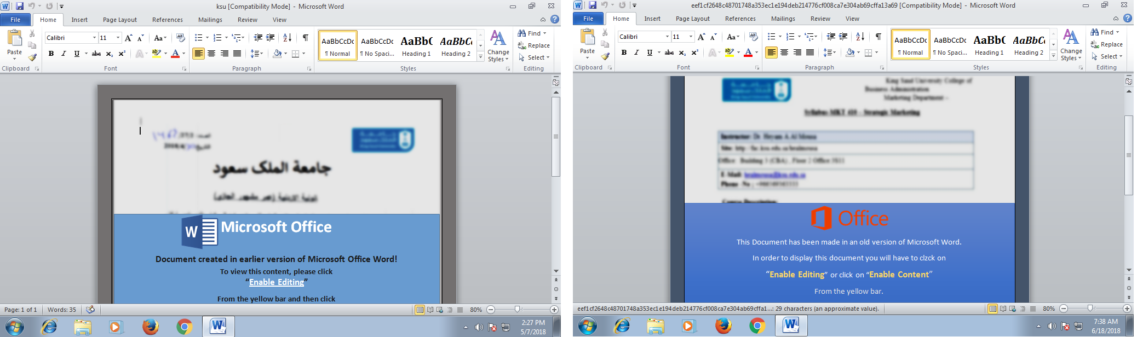Image resolution: width=1137 pixels, height=337 pixels.
Task: Click Increase Indent in right Word window
Action: (x=843, y=37)
